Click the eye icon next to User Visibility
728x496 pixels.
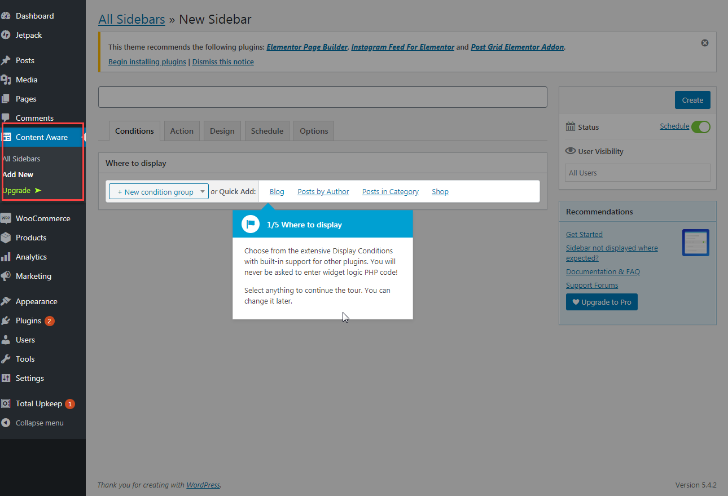coord(570,151)
